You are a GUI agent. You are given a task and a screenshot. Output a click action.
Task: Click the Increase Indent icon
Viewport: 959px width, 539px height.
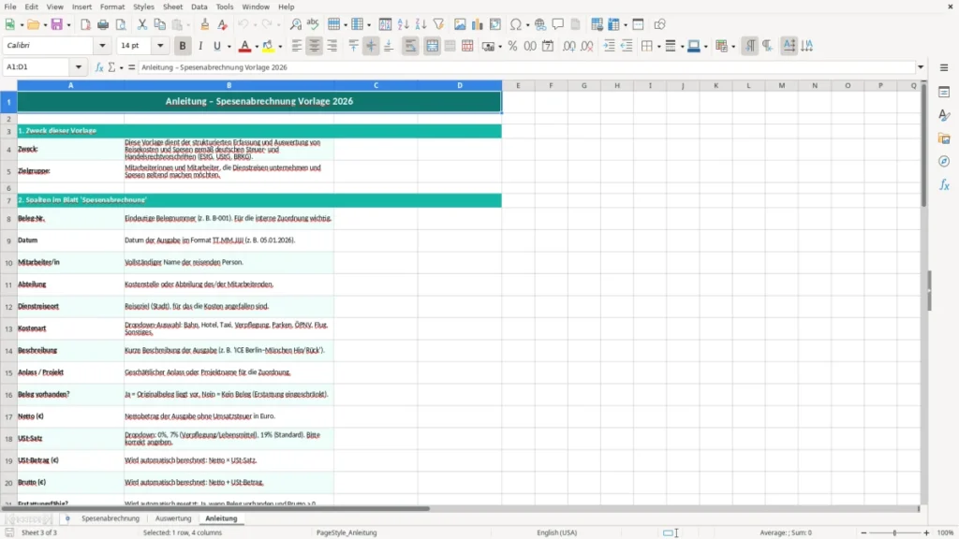pos(609,46)
